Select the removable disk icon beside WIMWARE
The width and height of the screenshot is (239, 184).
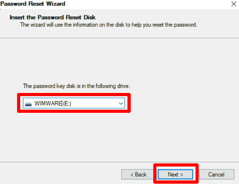tap(28, 103)
